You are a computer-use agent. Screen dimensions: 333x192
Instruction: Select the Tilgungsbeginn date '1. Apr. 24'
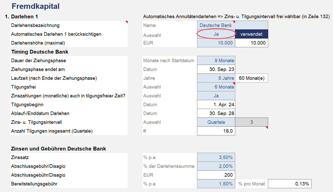click(216, 104)
